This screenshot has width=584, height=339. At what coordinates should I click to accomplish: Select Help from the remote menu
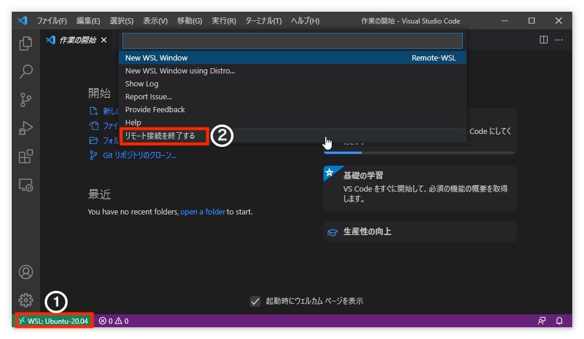(292, 122)
